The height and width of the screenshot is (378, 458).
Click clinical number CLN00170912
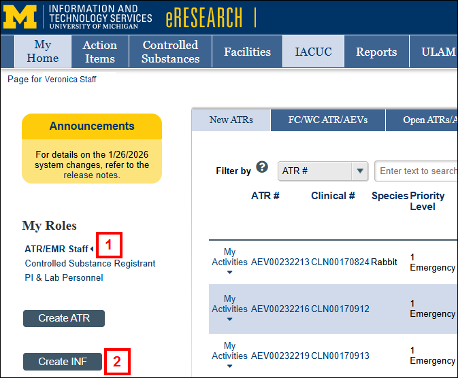coord(340,309)
